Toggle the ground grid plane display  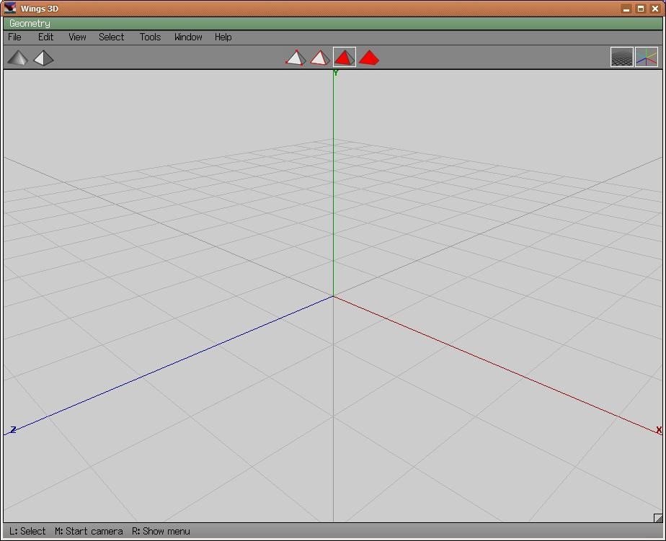coord(621,58)
